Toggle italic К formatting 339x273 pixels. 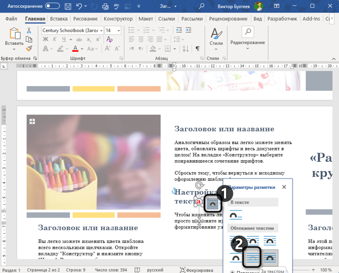pyautogui.click(x=55, y=40)
